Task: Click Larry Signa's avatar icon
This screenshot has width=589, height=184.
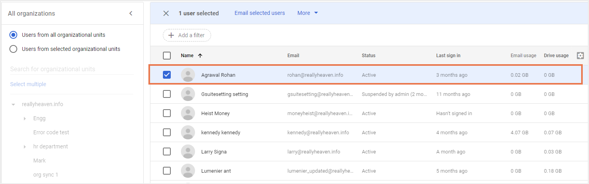Action: coord(188,152)
